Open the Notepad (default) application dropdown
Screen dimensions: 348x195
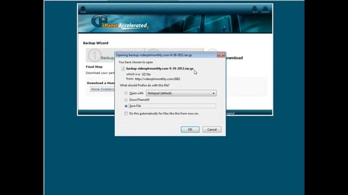point(181,93)
